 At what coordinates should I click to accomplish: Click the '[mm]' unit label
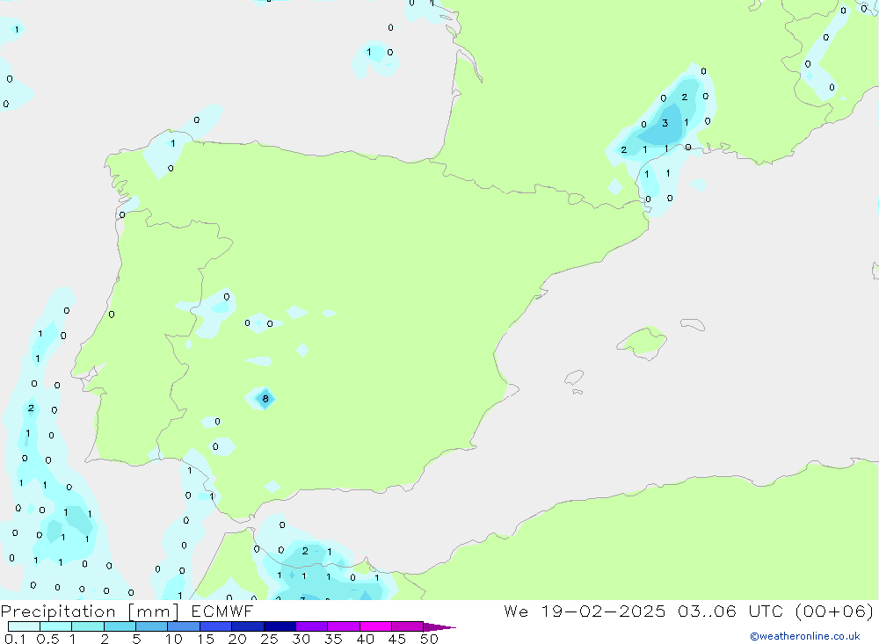154,611
